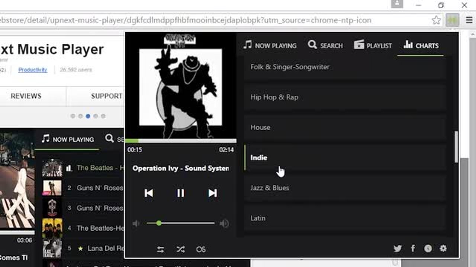Open the info icon in player footer

[428, 248]
